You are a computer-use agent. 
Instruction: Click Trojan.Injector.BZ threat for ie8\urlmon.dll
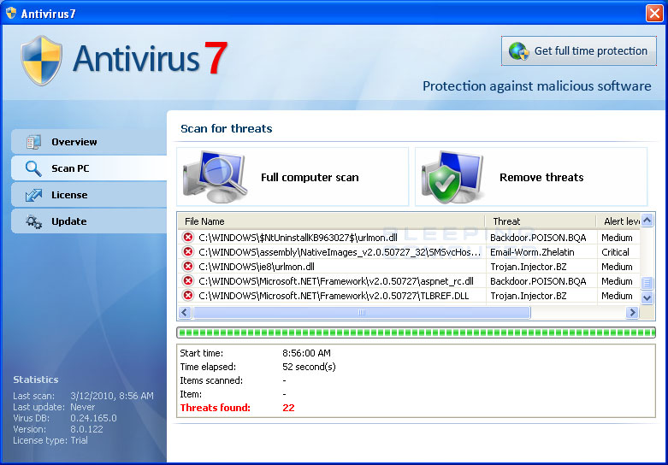(529, 267)
